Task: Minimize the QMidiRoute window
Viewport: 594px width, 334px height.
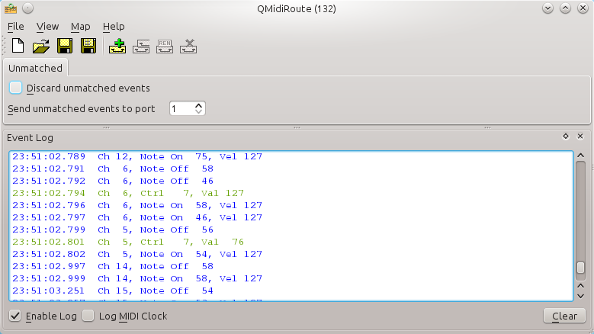Action: point(547,8)
